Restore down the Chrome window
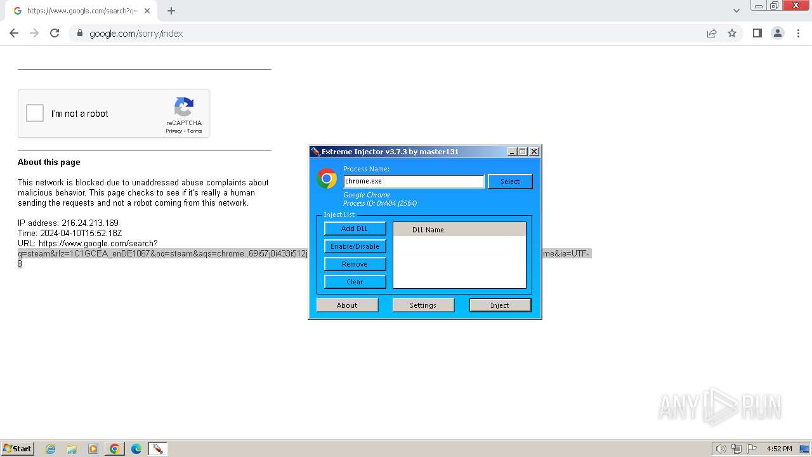The width and height of the screenshot is (812, 457). click(774, 6)
